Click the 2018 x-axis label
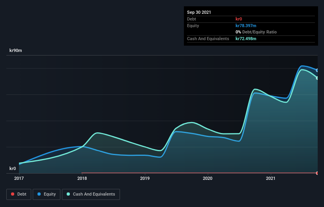The image size is (324, 207). (82, 178)
